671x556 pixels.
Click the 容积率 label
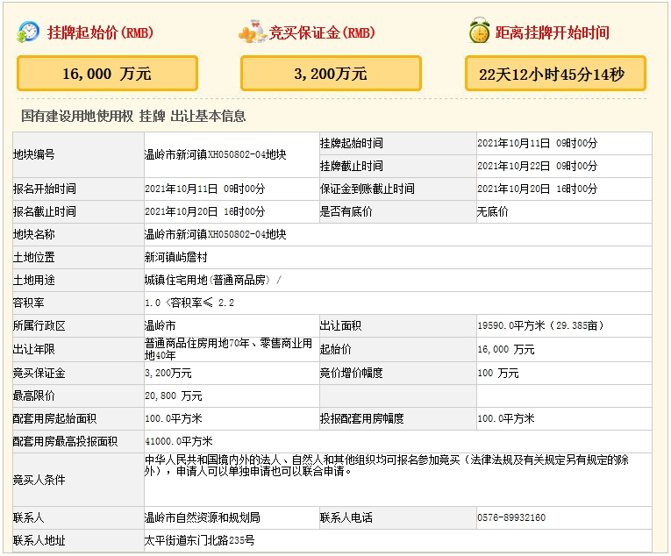(x=29, y=303)
